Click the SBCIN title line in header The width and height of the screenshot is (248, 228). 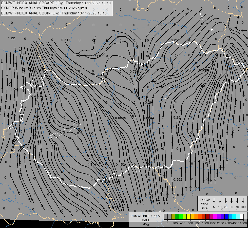(54, 13)
